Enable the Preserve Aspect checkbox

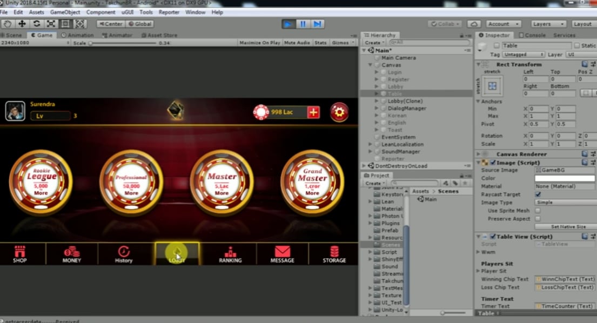click(538, 219)
